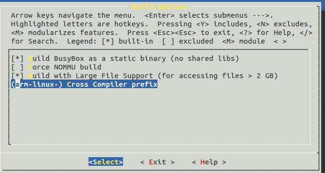Image resolution: width=325 pixels, height=173 pixels.
Task: Open the < Help > button
Action: click(x=209, y=162)
